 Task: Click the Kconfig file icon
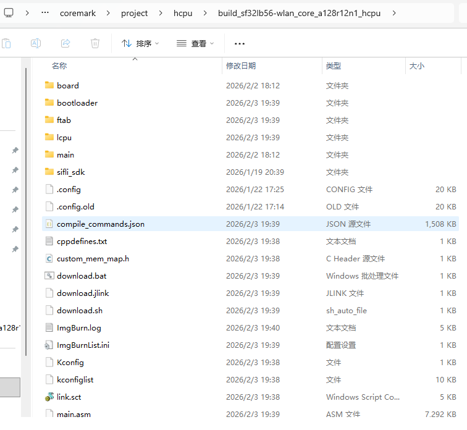point(49,362)
